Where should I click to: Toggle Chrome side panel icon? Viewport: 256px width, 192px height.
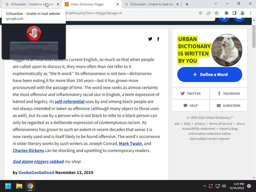pos(234,13)
